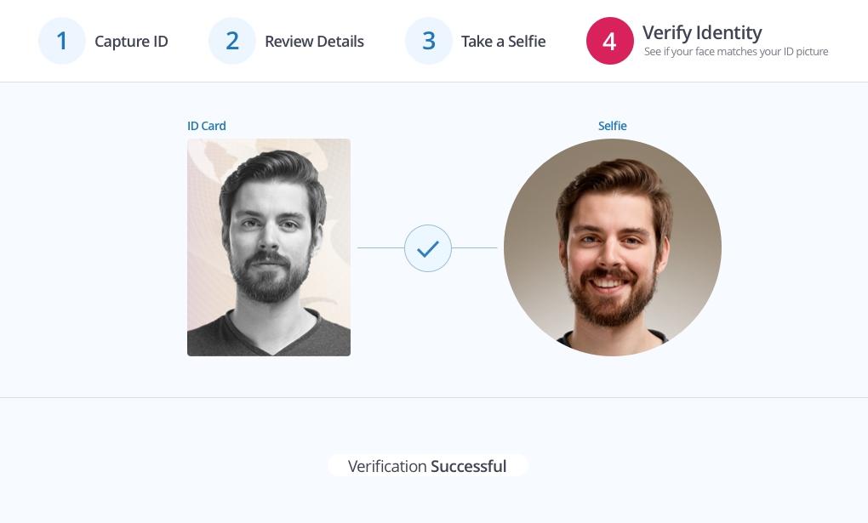The width and height of the screenshot is (868, 523).
Task: Select the Take a Selfie step
Action: [503, 42]
